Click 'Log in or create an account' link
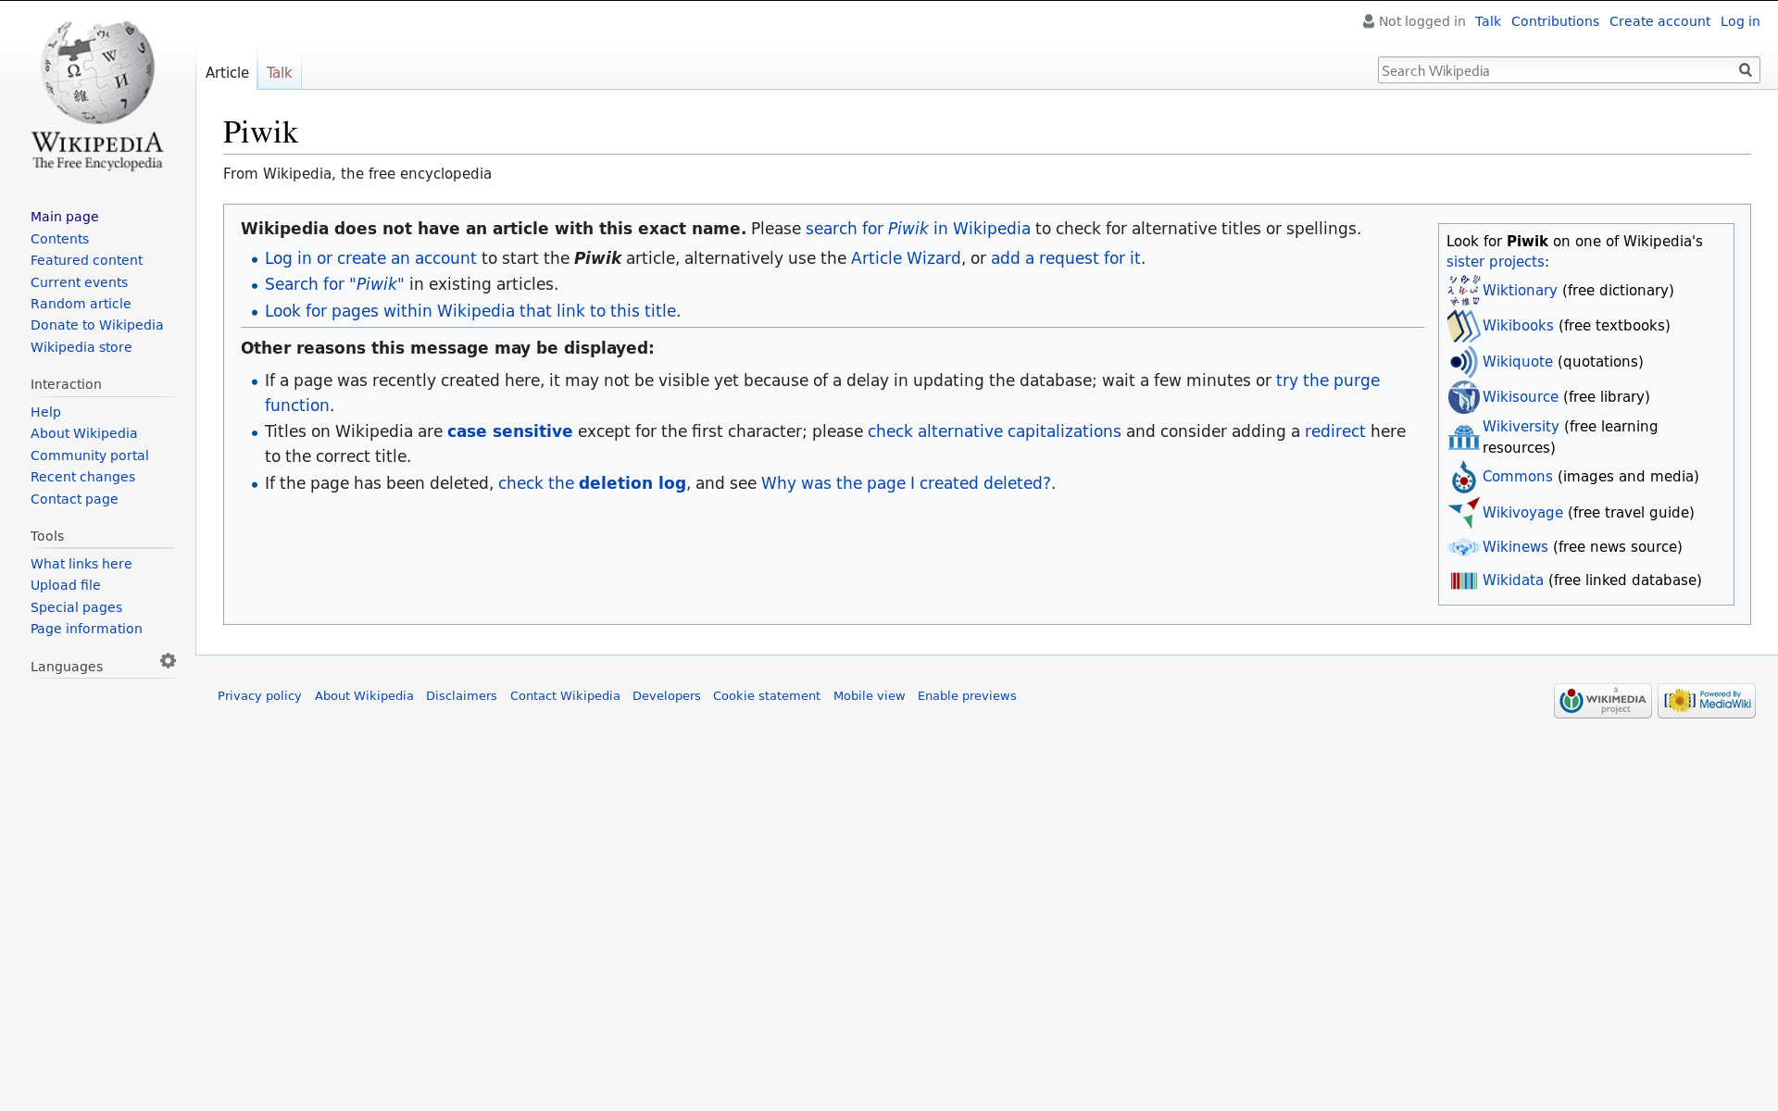 coord(370,258)
